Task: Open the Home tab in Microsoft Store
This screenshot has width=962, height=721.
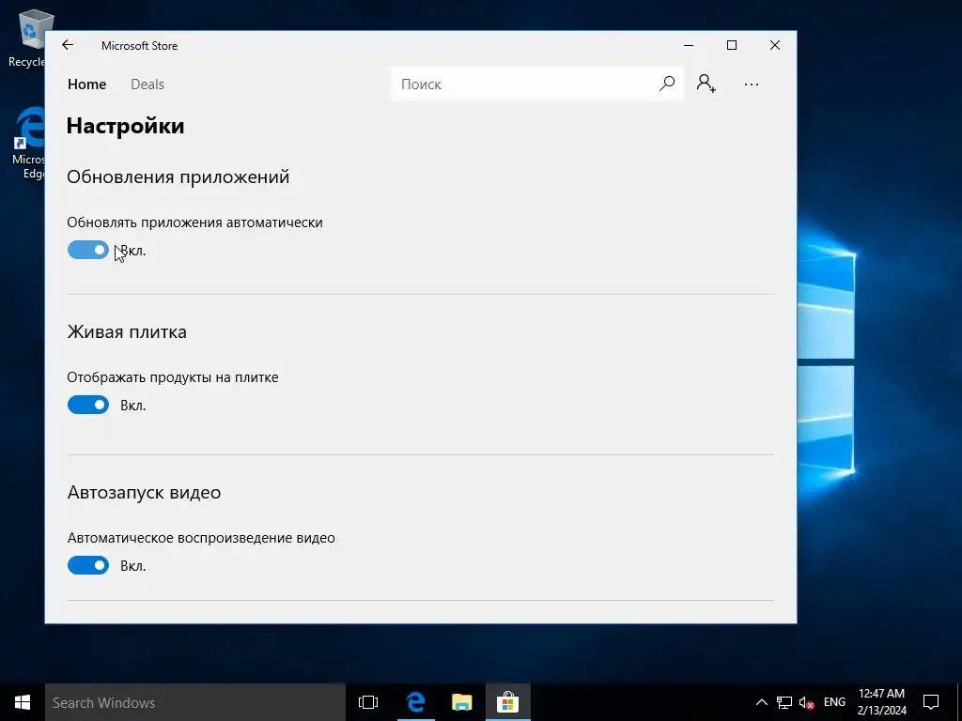Action: (87, 84)
